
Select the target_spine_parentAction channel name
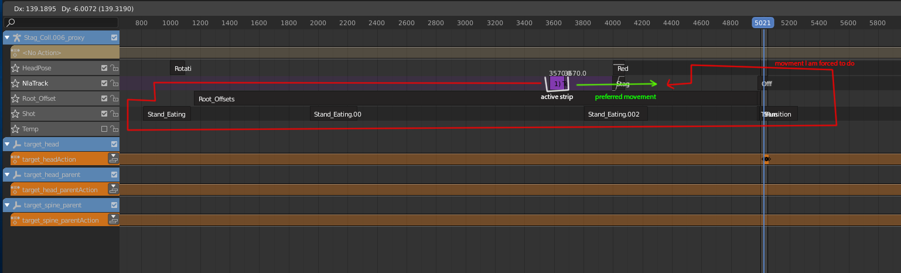click(60, 220)
